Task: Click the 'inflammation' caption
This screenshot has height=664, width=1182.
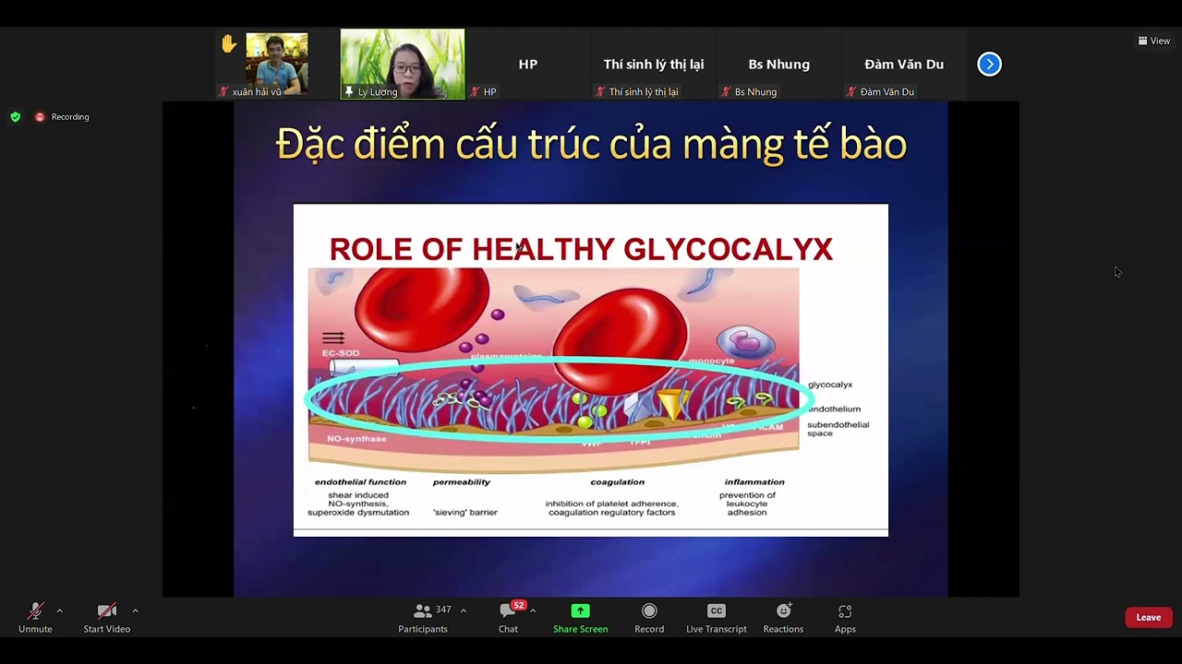Action: (x=754, y=481)
